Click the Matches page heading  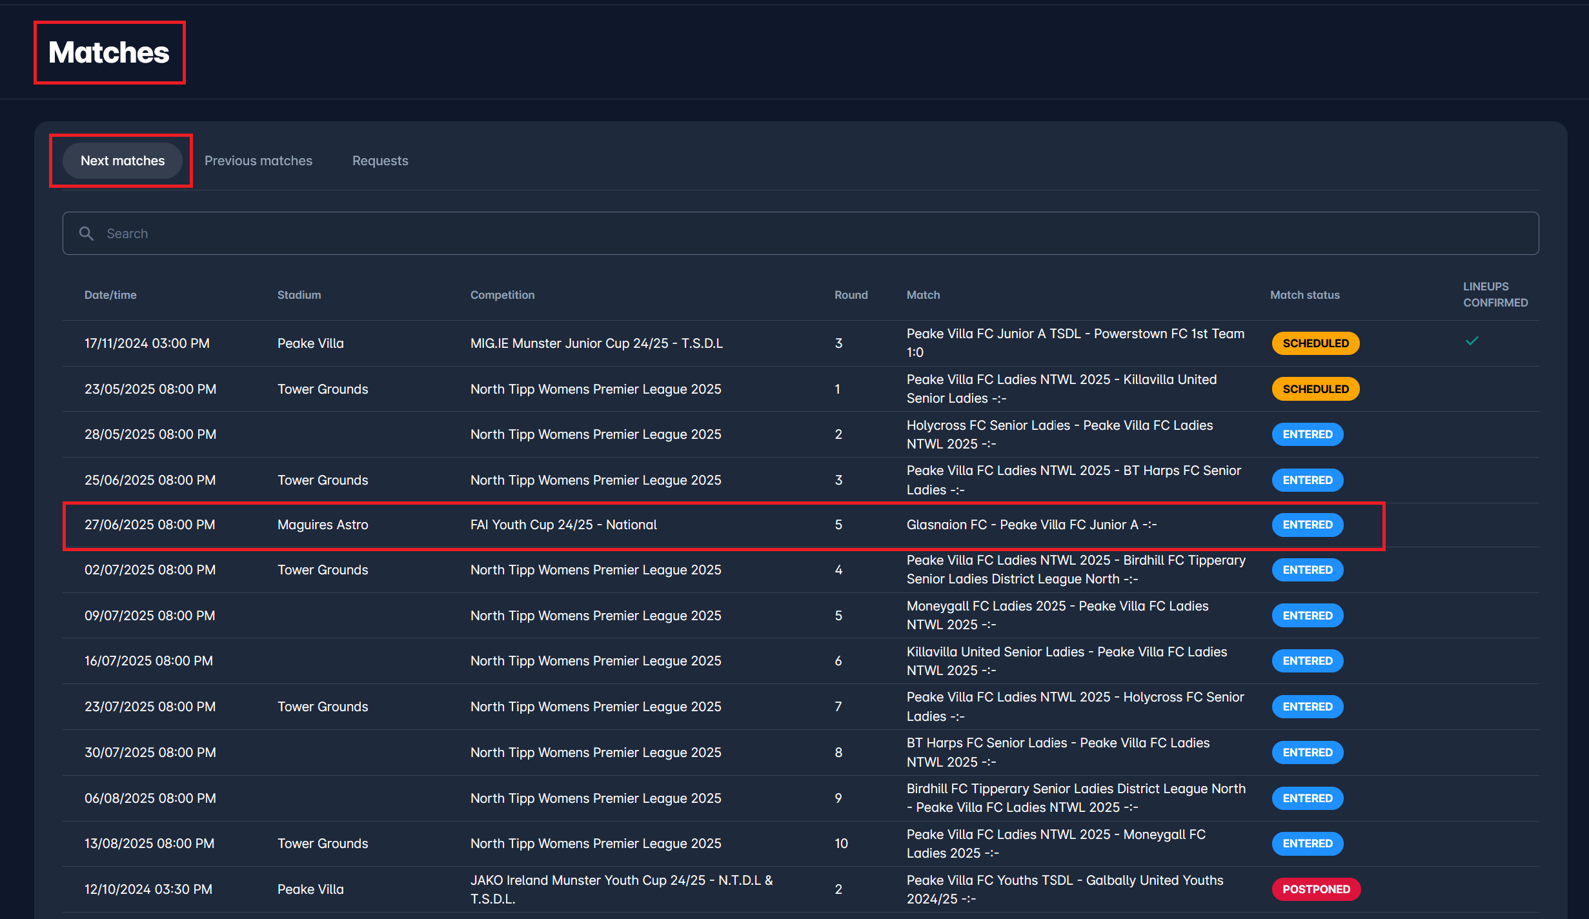click(x=109, y=52)
